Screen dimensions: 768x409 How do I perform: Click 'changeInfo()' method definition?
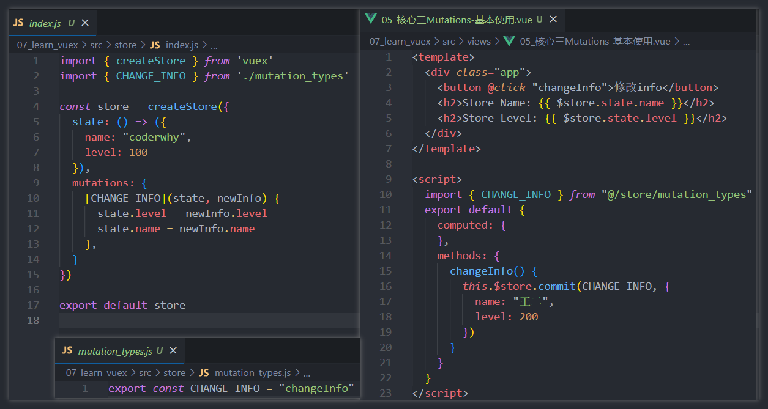[x=488, y=271]
